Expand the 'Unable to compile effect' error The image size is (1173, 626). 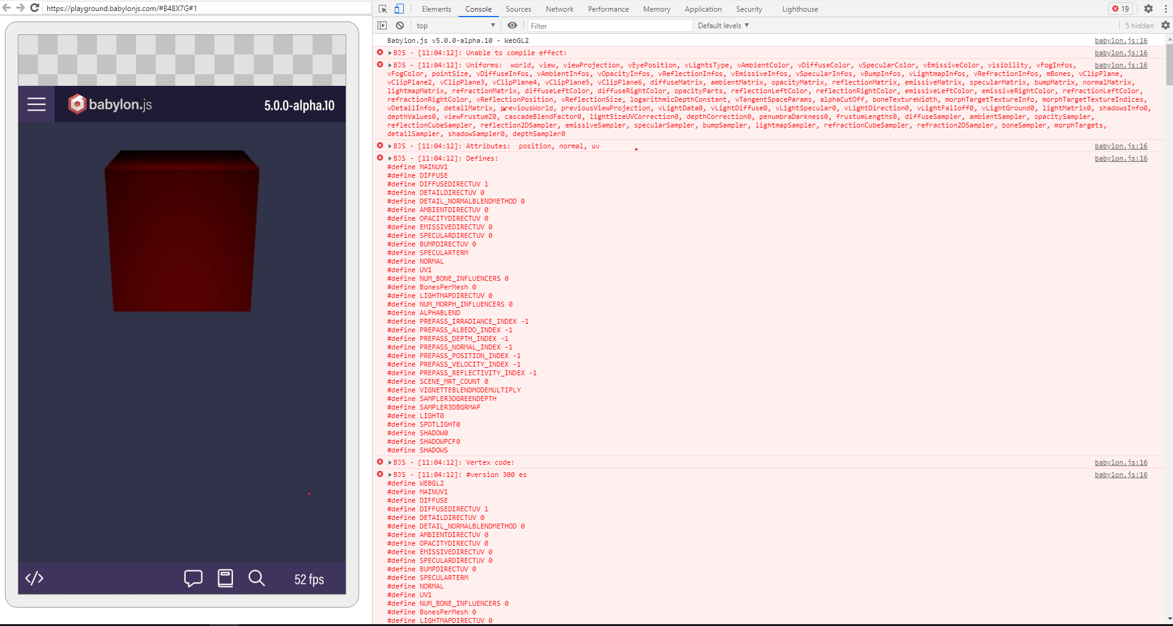(x=390, y=53)
